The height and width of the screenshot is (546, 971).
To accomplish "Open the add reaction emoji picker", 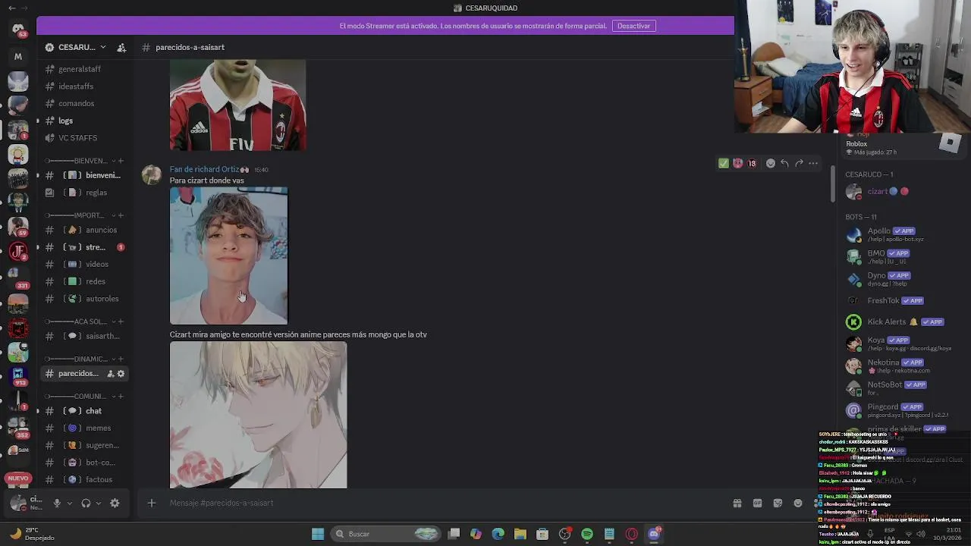I will tap(771, 163).
